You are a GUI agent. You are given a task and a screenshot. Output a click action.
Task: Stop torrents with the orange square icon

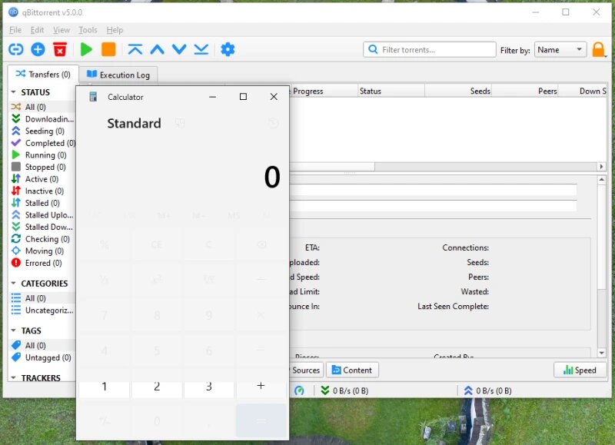click(x=108, y=49)
